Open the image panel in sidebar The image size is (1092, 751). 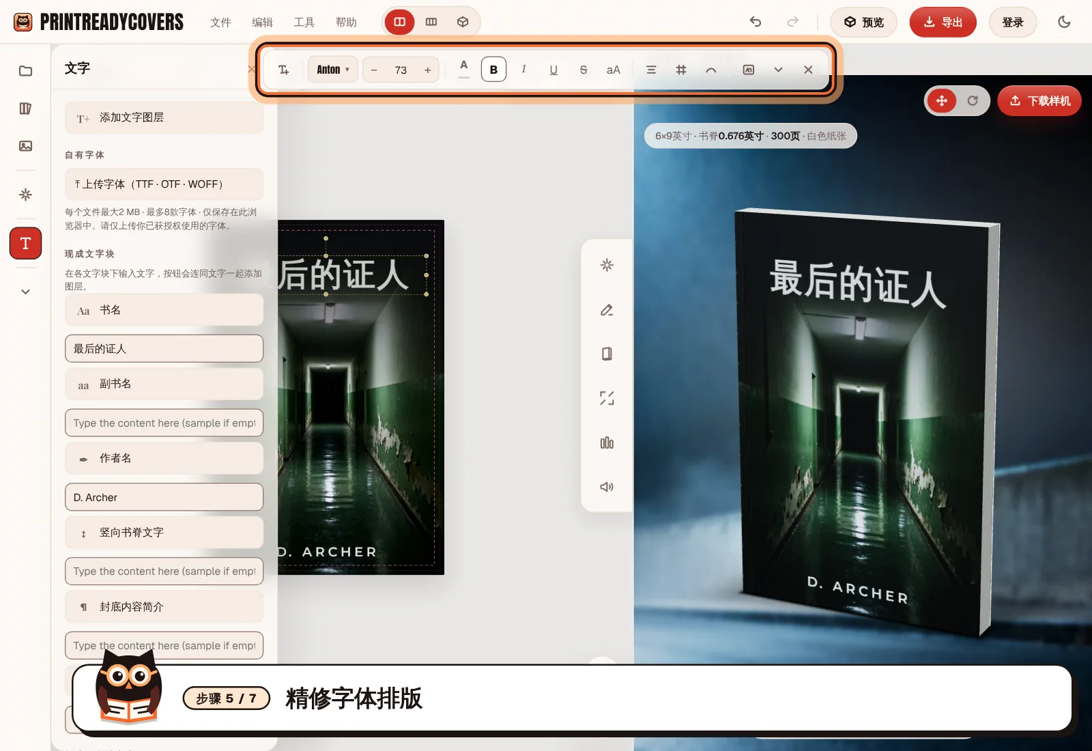[25, 146]
